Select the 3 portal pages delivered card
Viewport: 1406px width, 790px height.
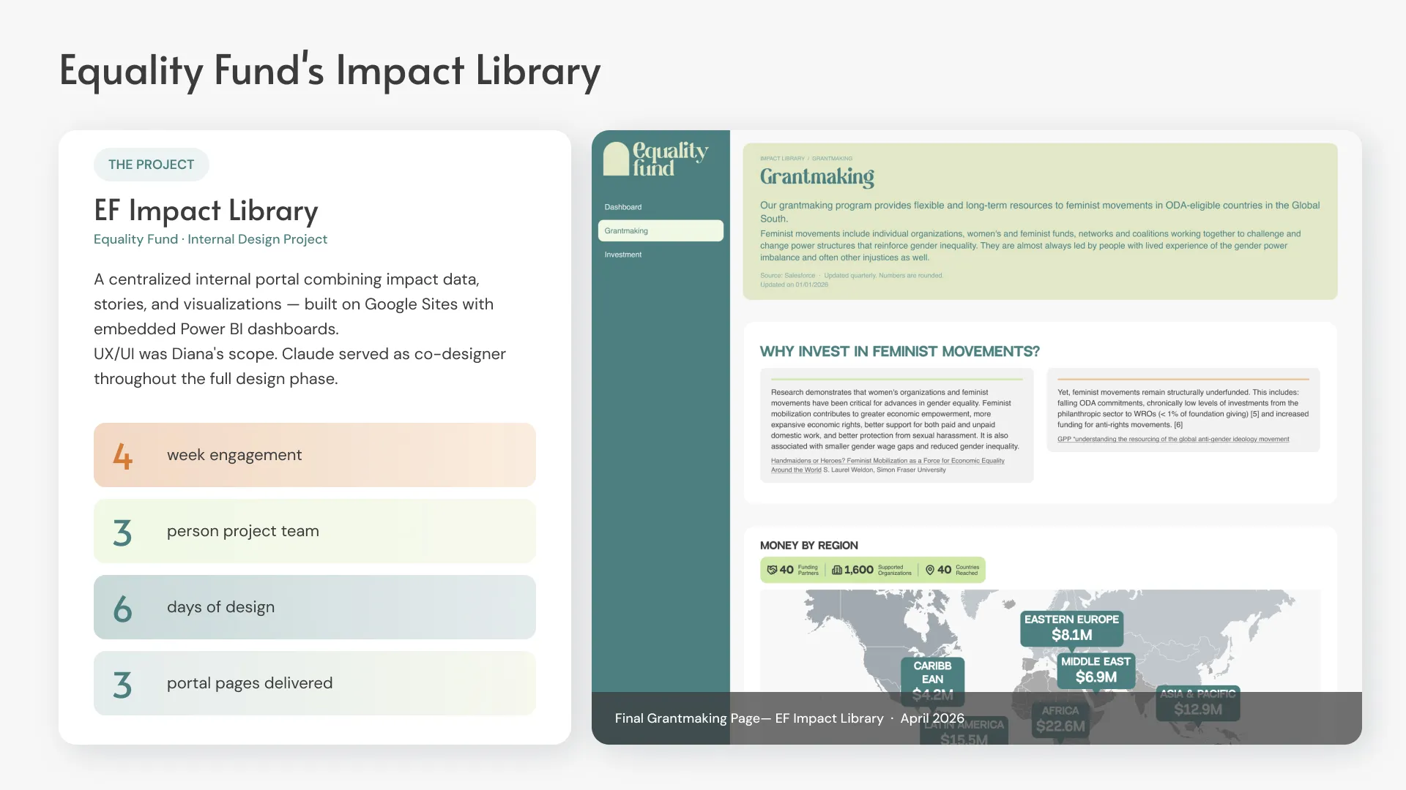click(x=315, y=683)
